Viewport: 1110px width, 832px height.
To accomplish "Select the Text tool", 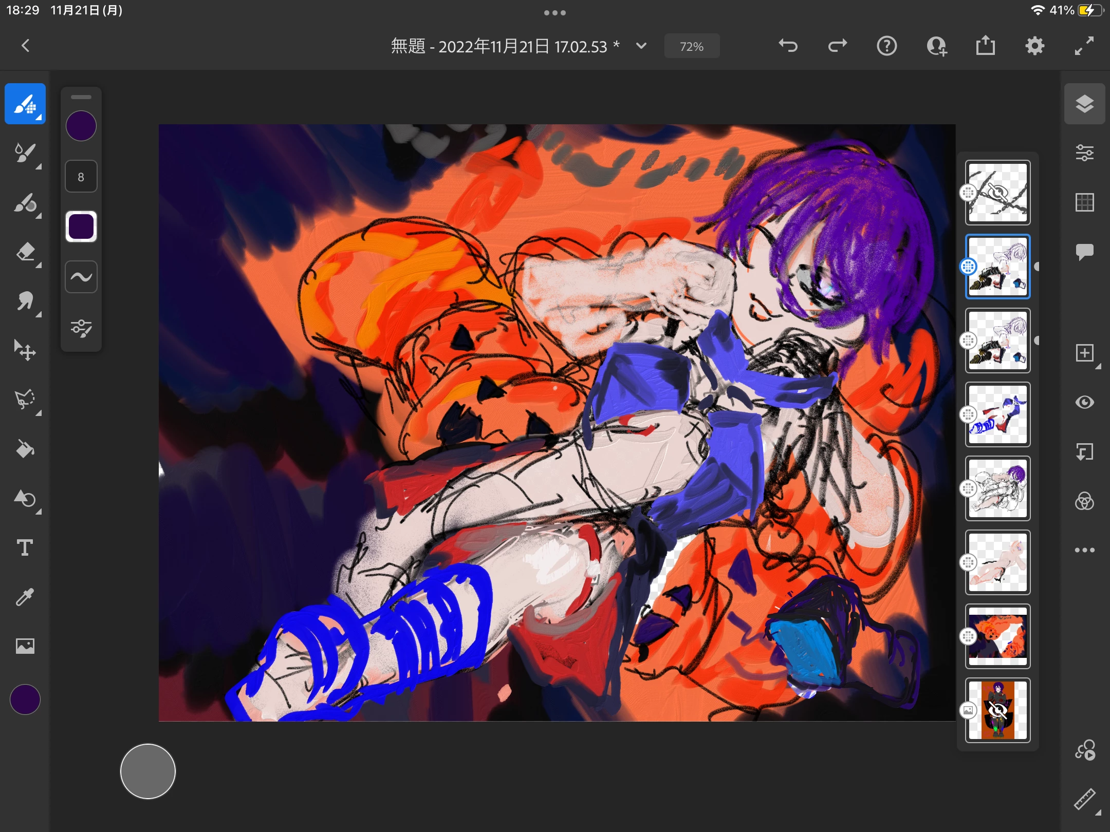I will pyautogui.click(x=25, y=547).
